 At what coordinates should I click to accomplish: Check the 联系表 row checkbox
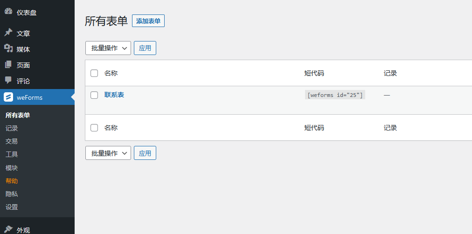tap(94, 95)
